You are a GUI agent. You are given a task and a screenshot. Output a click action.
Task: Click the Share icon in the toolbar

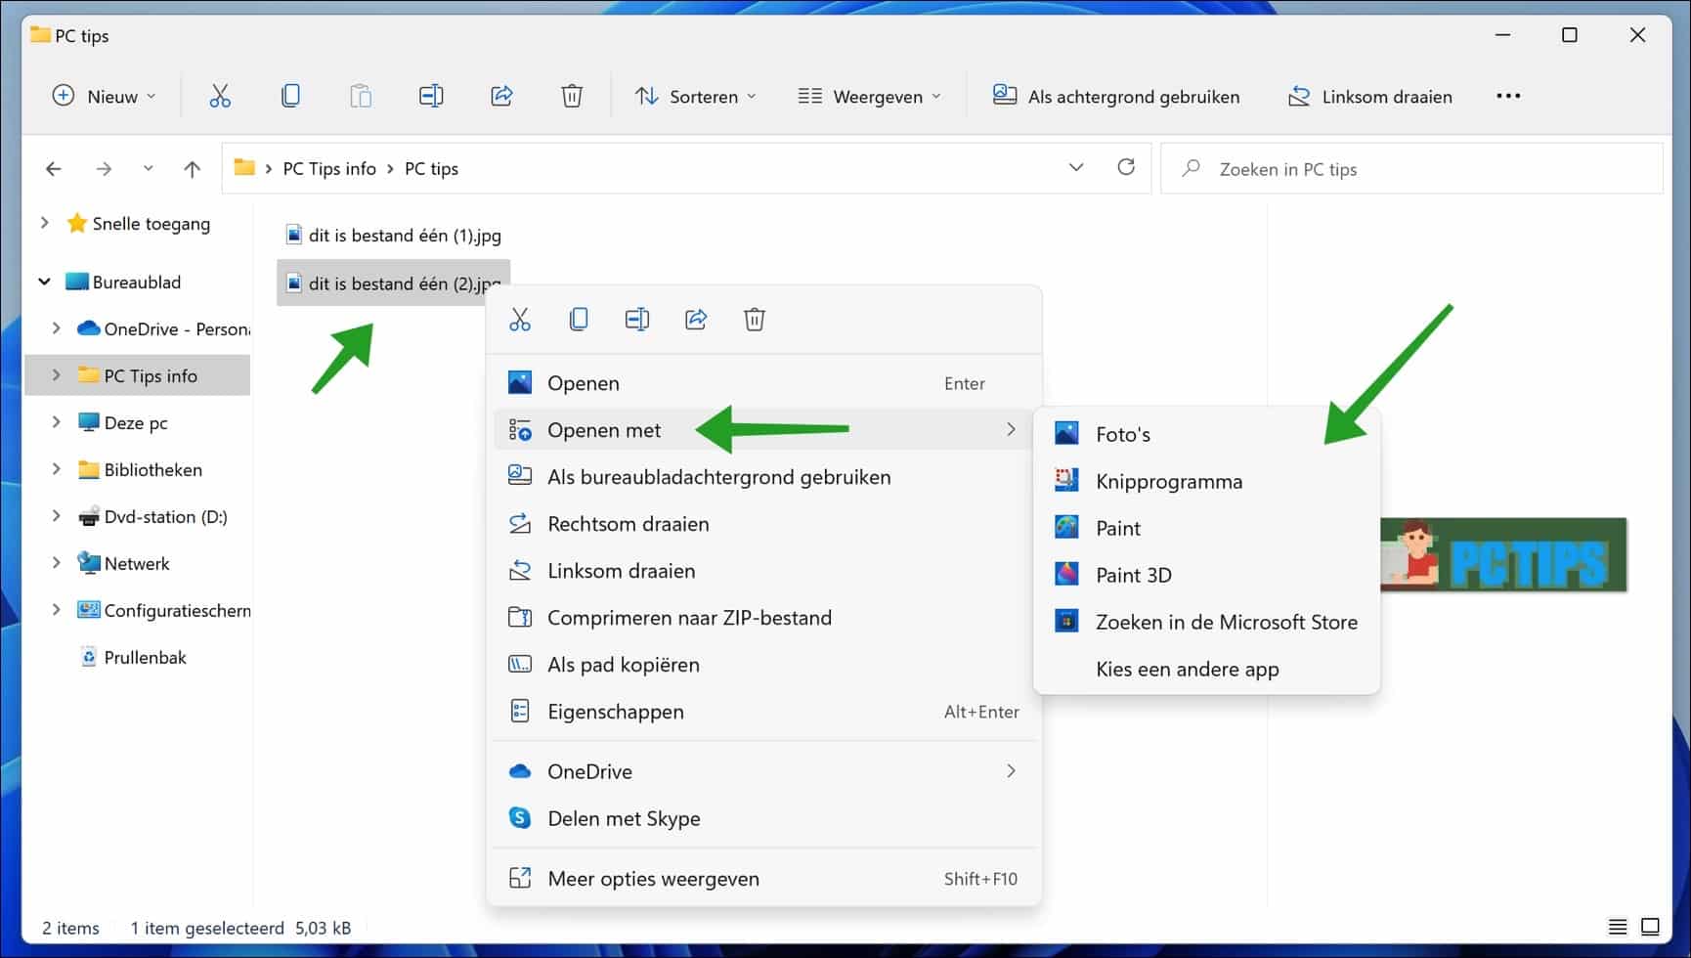tap(501, 95)
